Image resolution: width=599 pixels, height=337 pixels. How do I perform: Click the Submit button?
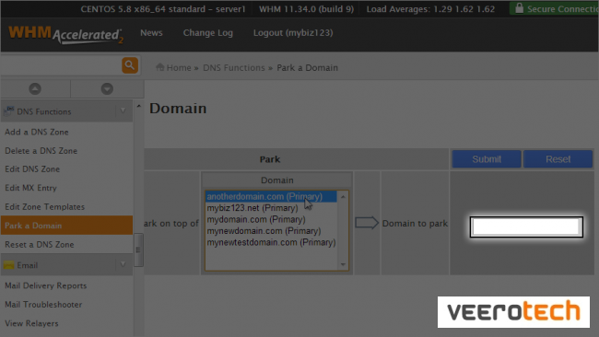(487, 159)
